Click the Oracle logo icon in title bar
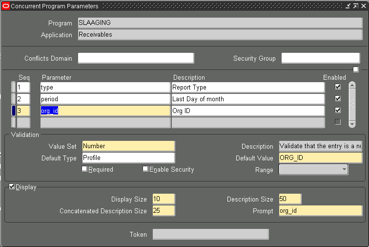 [x=6, y=6]
